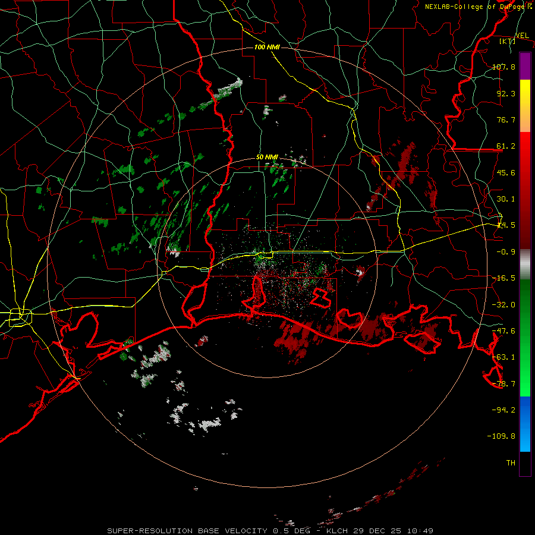Select the -32.0 scale label
The width and height of the screenshot is (535, 535).
pyautogui.click(x=503, y=305)
